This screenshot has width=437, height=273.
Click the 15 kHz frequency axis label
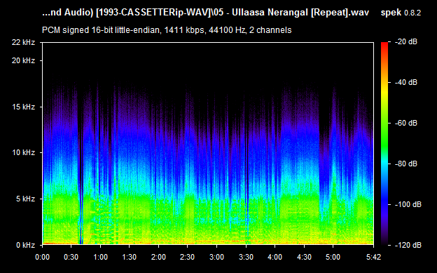coord(23,107)
